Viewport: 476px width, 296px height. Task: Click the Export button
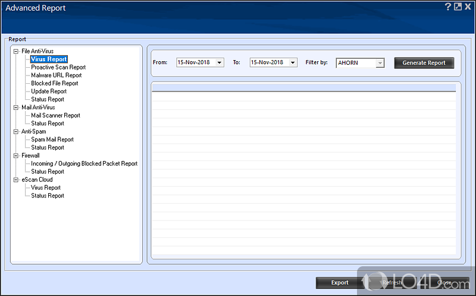(x=340, y=283)
